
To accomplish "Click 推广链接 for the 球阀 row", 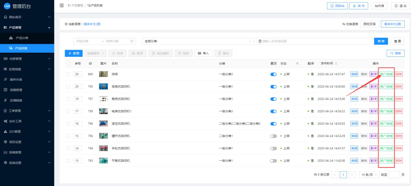I will coord(386,74).
